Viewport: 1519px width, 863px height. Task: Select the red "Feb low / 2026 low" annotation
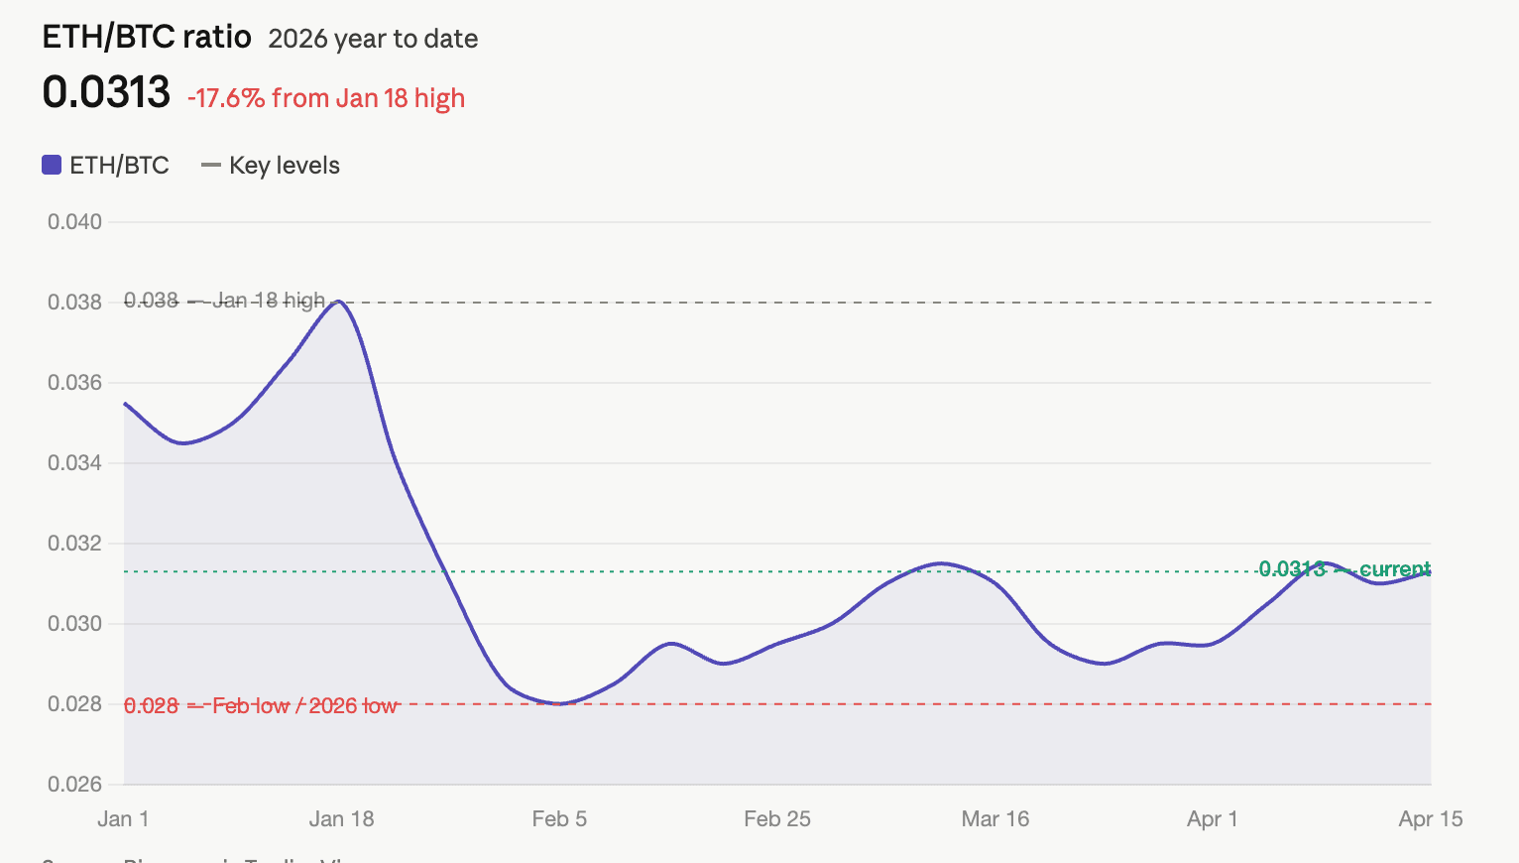tap(261, 705)
